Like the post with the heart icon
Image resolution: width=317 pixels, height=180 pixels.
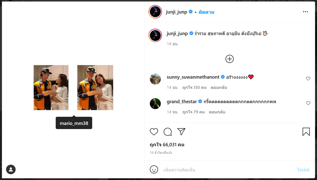(154, 132)
